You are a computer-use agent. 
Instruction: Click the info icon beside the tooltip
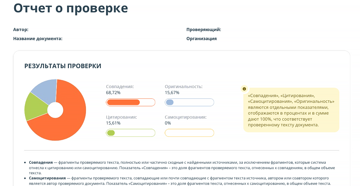(x=244, y=89)
